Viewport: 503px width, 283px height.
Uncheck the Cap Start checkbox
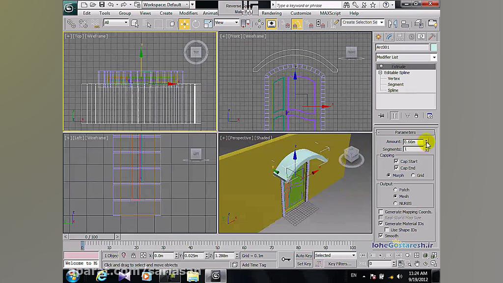(x=396, y=161)
